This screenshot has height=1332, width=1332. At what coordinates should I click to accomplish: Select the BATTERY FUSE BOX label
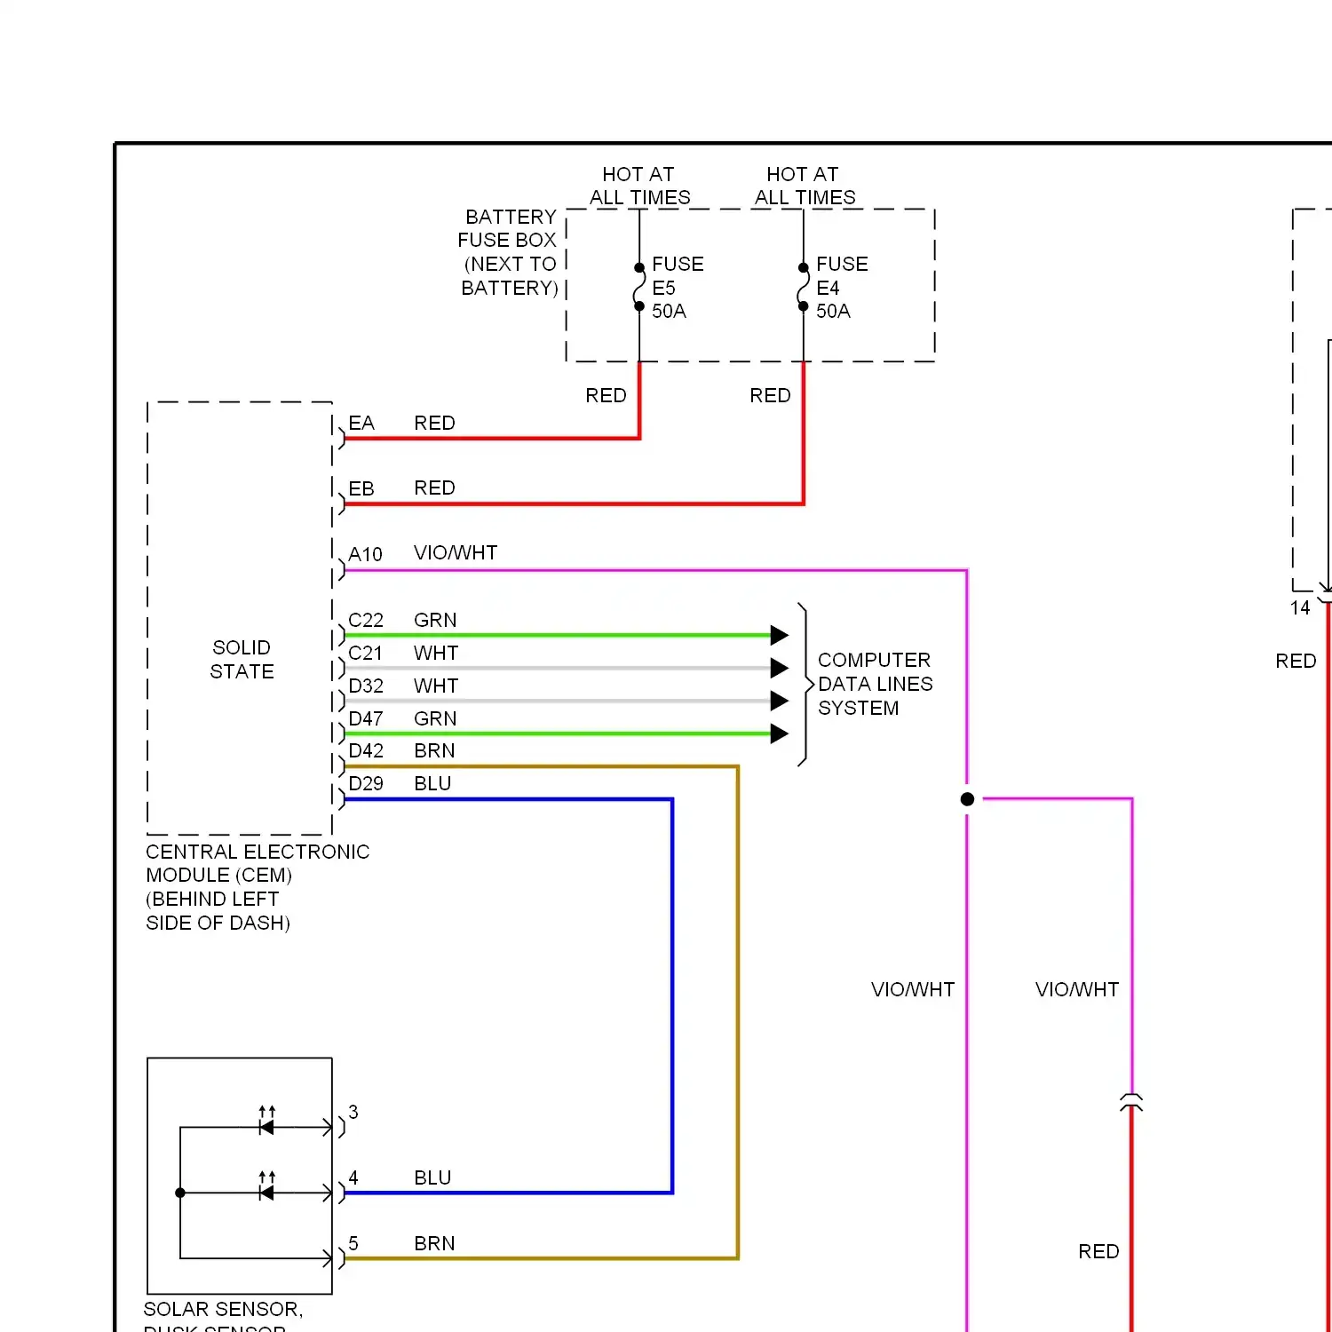pyautogui.click(x=508, y=252)
